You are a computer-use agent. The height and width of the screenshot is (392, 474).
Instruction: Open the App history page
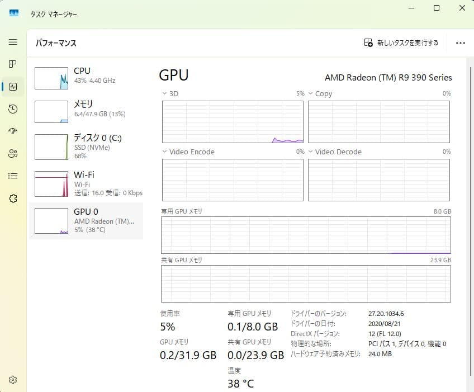[x=12, y=109]
